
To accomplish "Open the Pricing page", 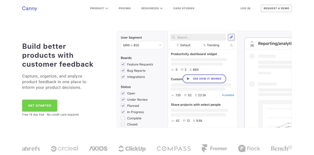I will [x=124, y=8].
